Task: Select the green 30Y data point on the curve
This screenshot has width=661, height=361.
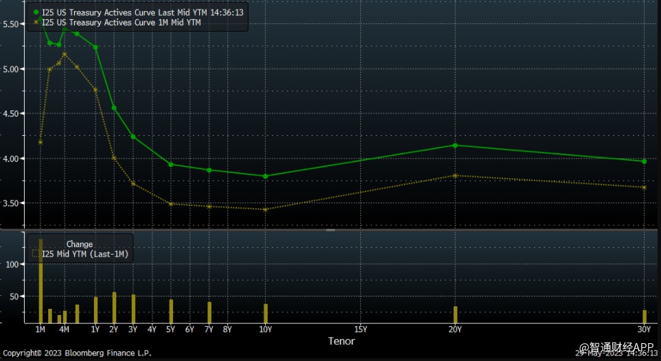Action: coord(644,161)
